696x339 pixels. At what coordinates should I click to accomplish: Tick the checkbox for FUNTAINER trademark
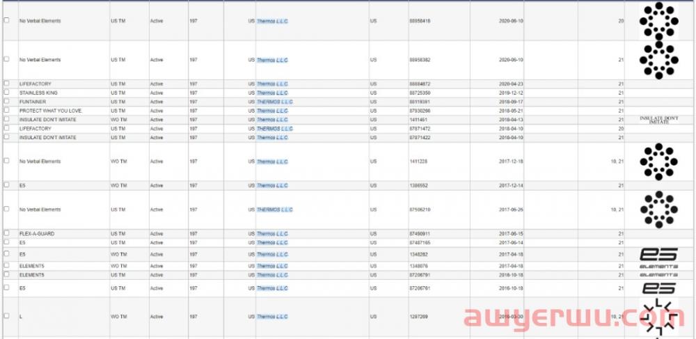tap(6, 102)
